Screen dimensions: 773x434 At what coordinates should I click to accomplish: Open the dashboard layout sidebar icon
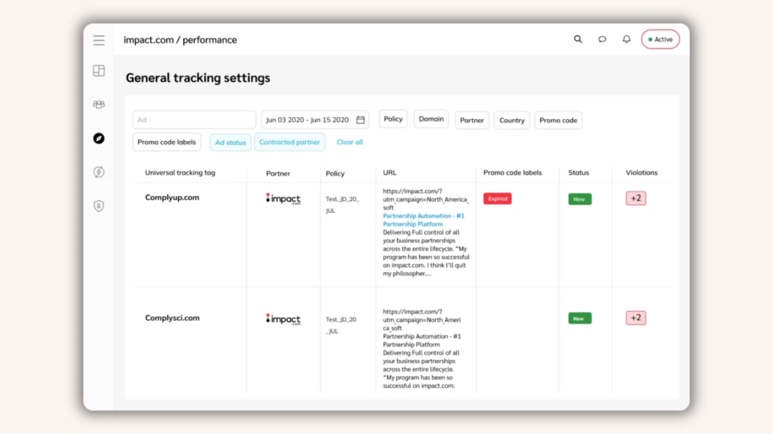pyautogui.click(x=99, y=71)
